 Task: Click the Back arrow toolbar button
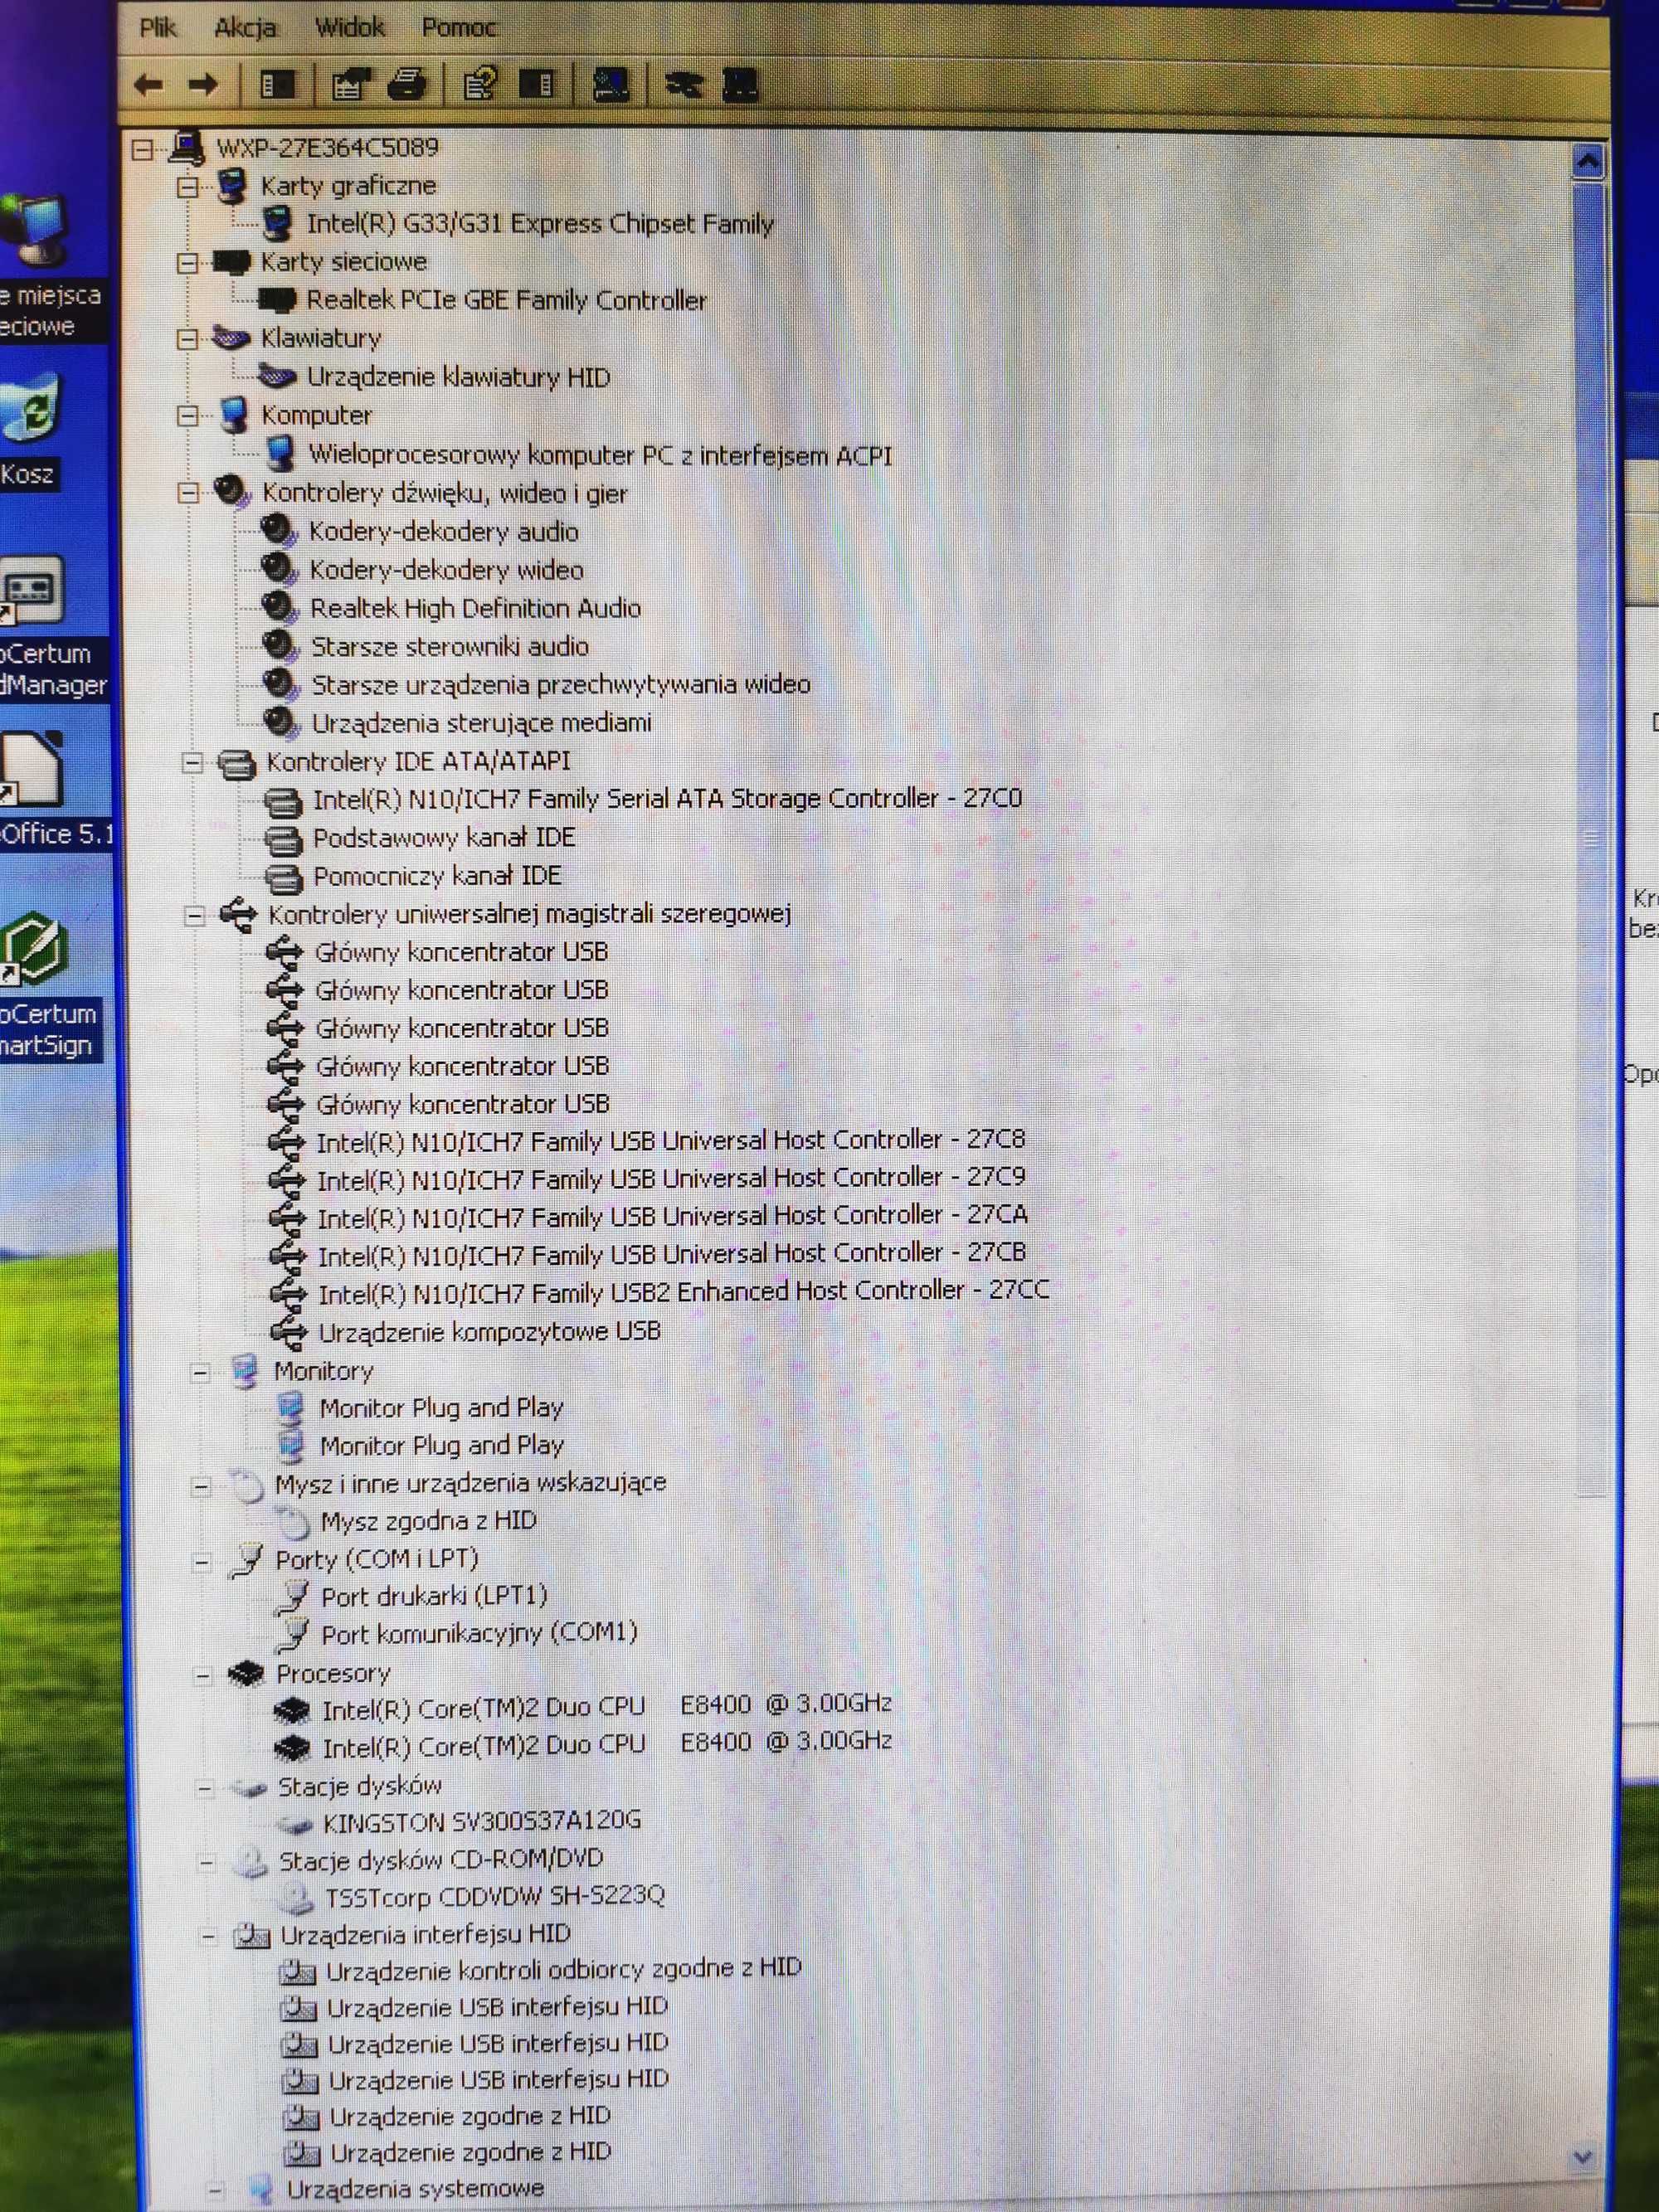point(149,85)
